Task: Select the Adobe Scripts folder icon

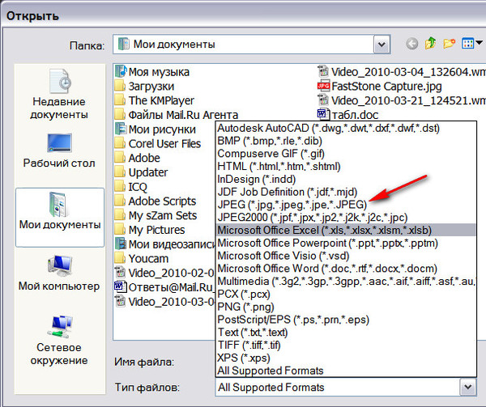Action: point(120,201)
